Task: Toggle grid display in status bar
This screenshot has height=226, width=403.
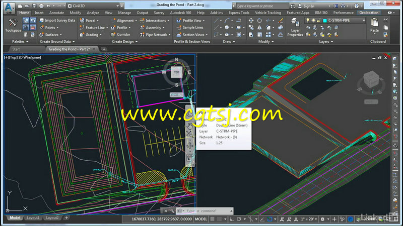Action: (x=212, y=219)
